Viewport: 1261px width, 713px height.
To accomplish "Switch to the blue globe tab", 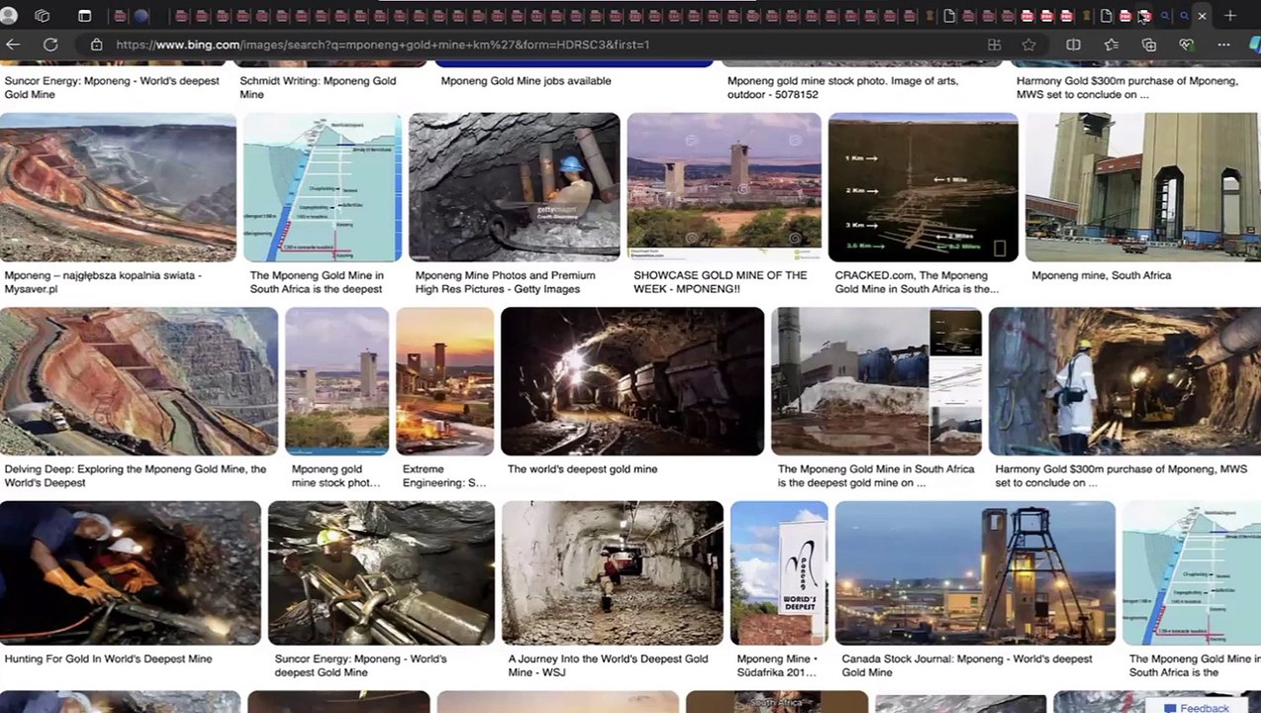I will (x=141, y=16).
